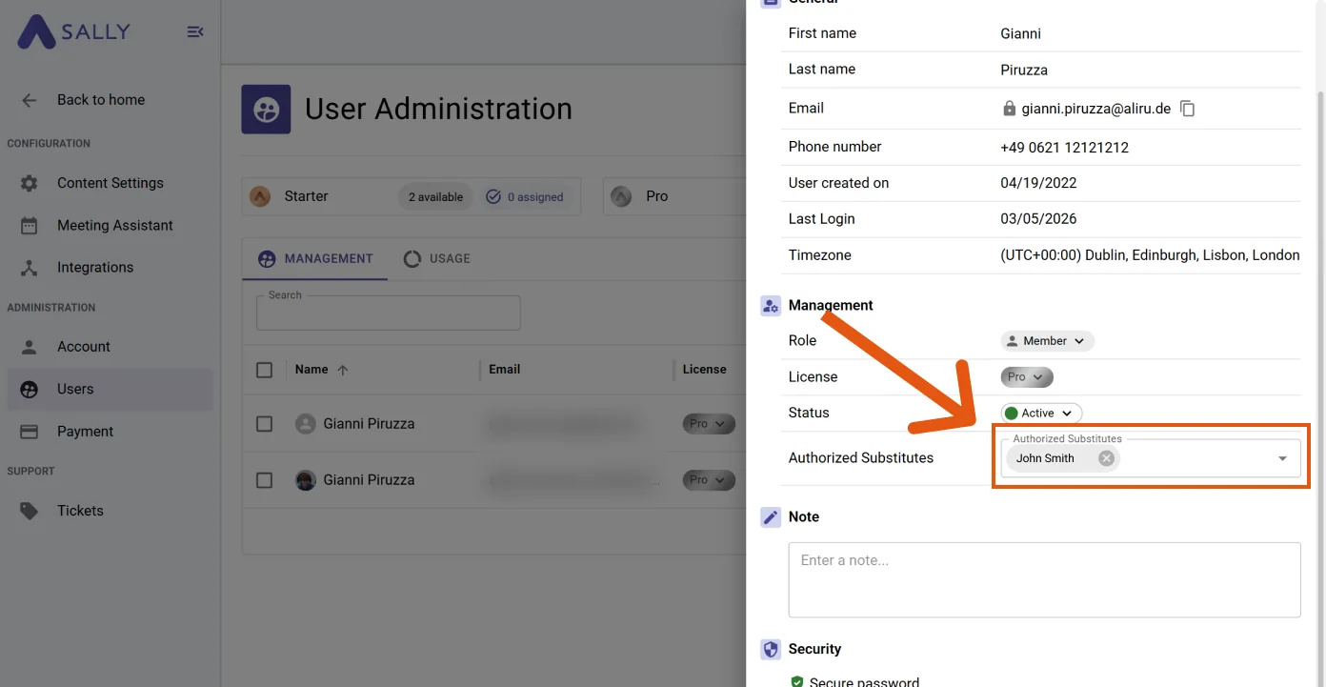1326x687 pixels.
Task: Click the Name column header
Action: 311,370
